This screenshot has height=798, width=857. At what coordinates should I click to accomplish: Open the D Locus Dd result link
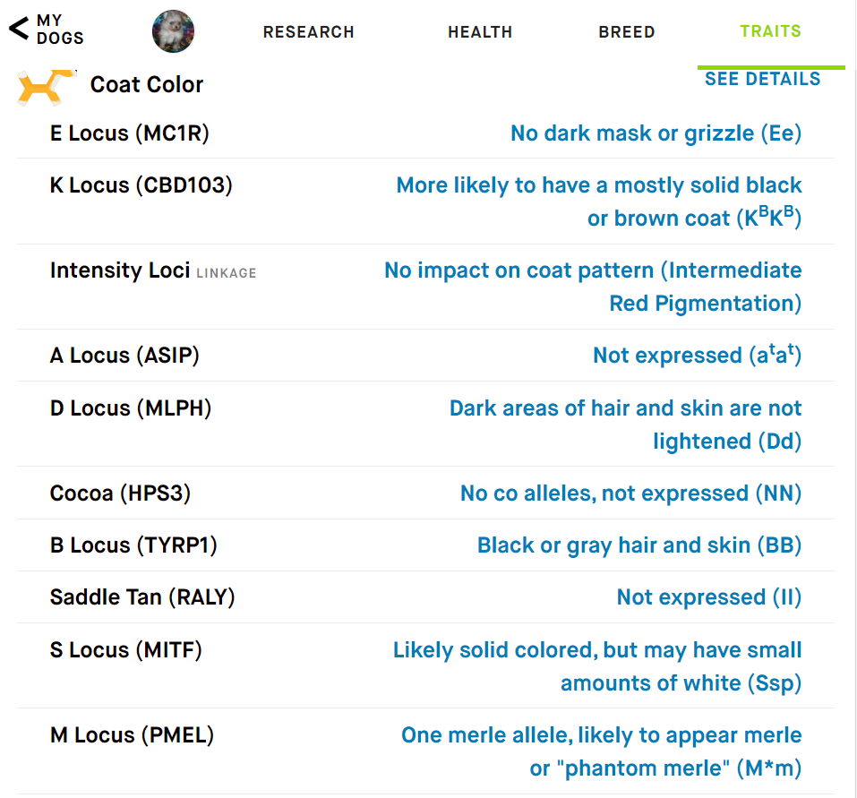(x=625, y=425)
